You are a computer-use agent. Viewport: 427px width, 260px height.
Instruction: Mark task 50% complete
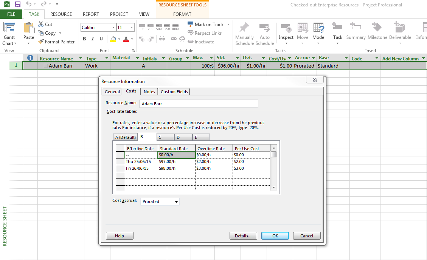click(x=159, y=27)
